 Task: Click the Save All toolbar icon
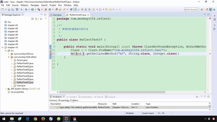click(13, 9)
